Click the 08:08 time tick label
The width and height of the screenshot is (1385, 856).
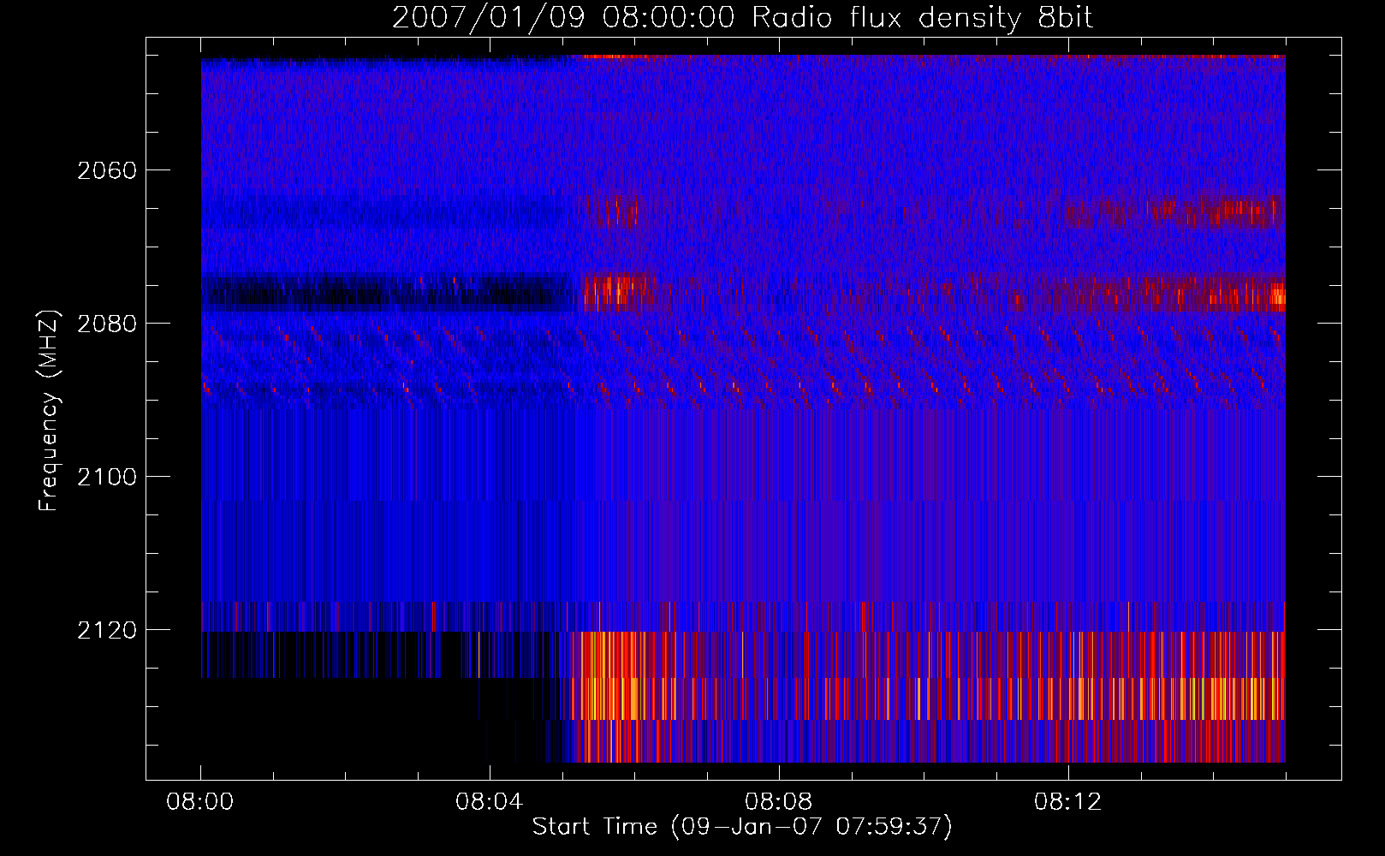tap(778, 802)
